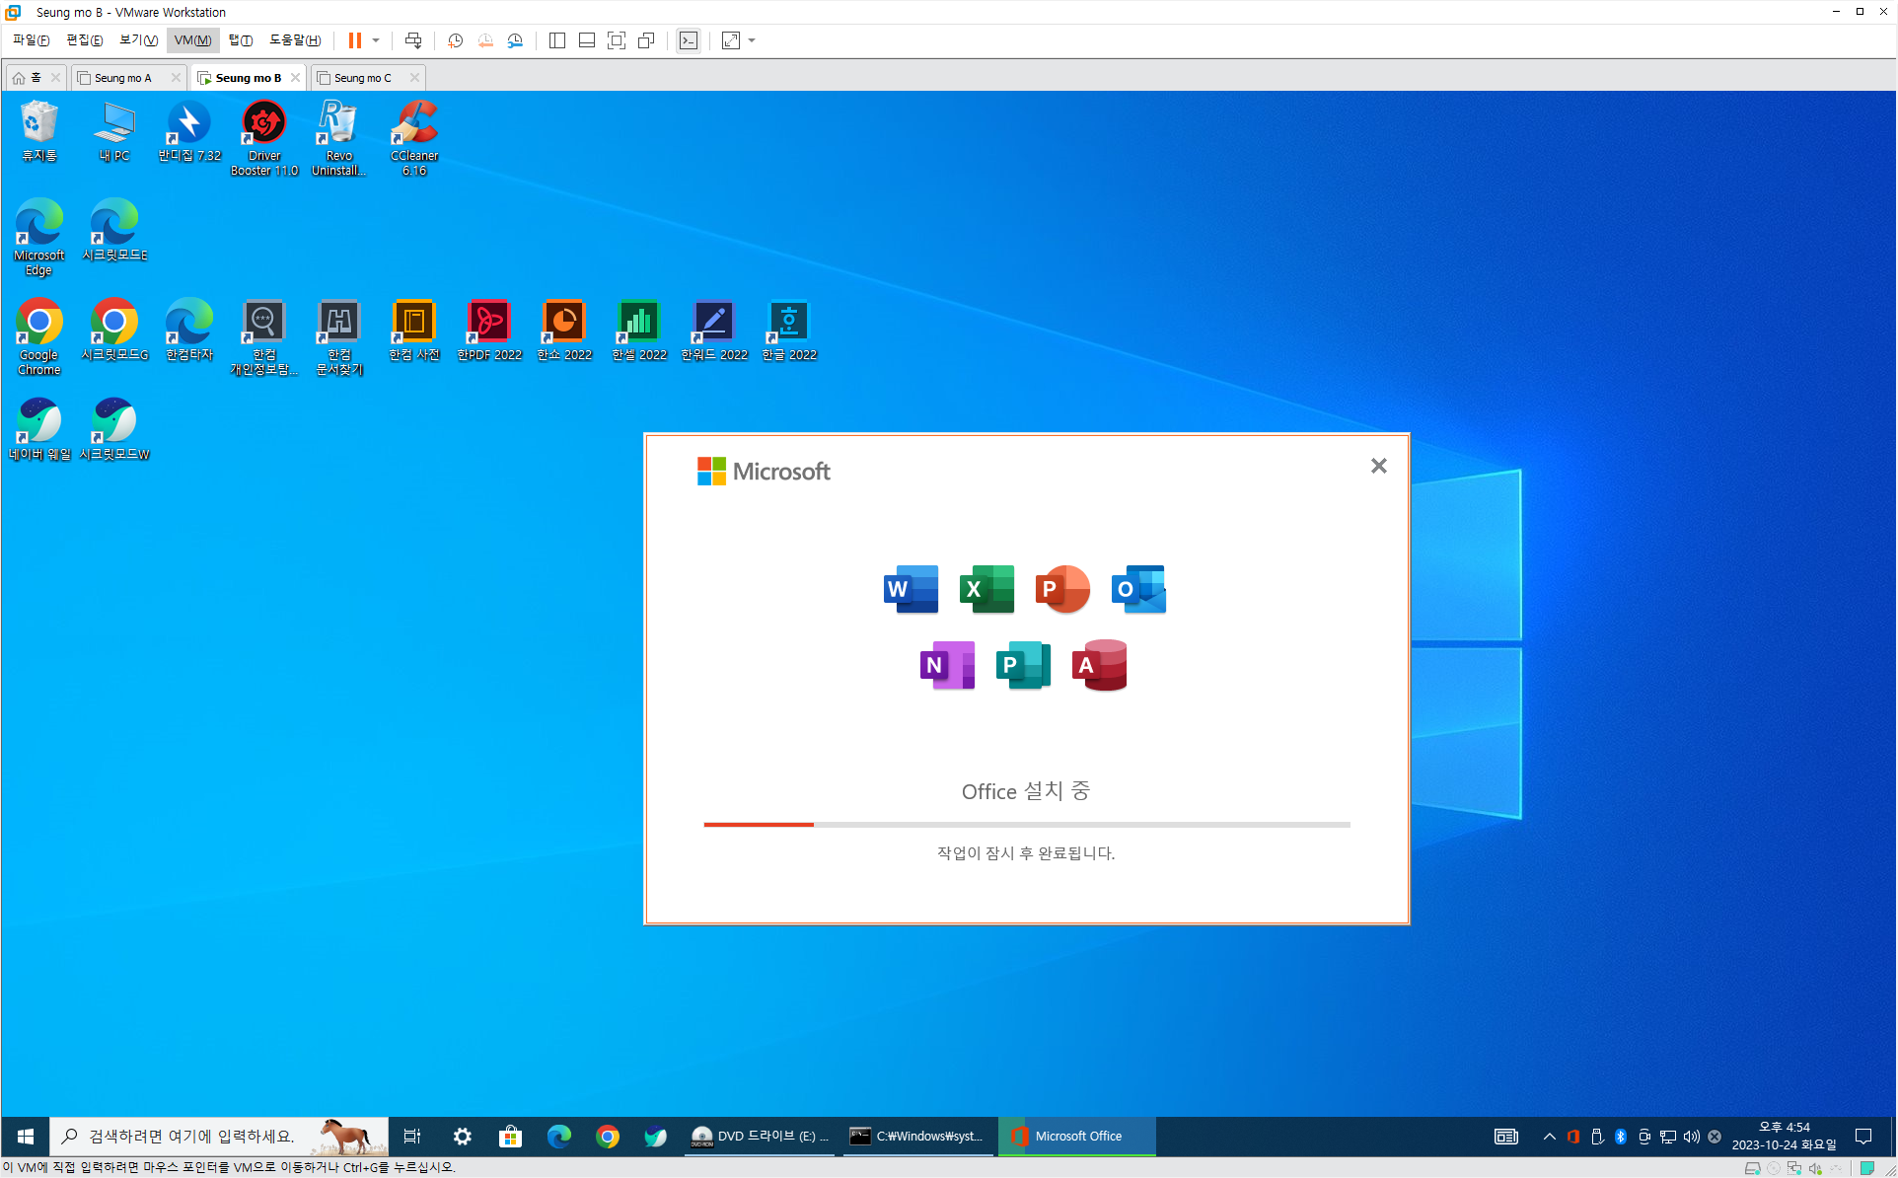The image size is (1898, 1178).
Task: Launch Revo Uninstaller shortcut
Action: point(339,138)
